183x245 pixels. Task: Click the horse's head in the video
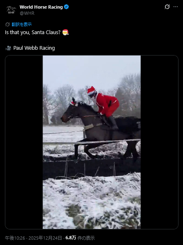click(x=69, y=113)
